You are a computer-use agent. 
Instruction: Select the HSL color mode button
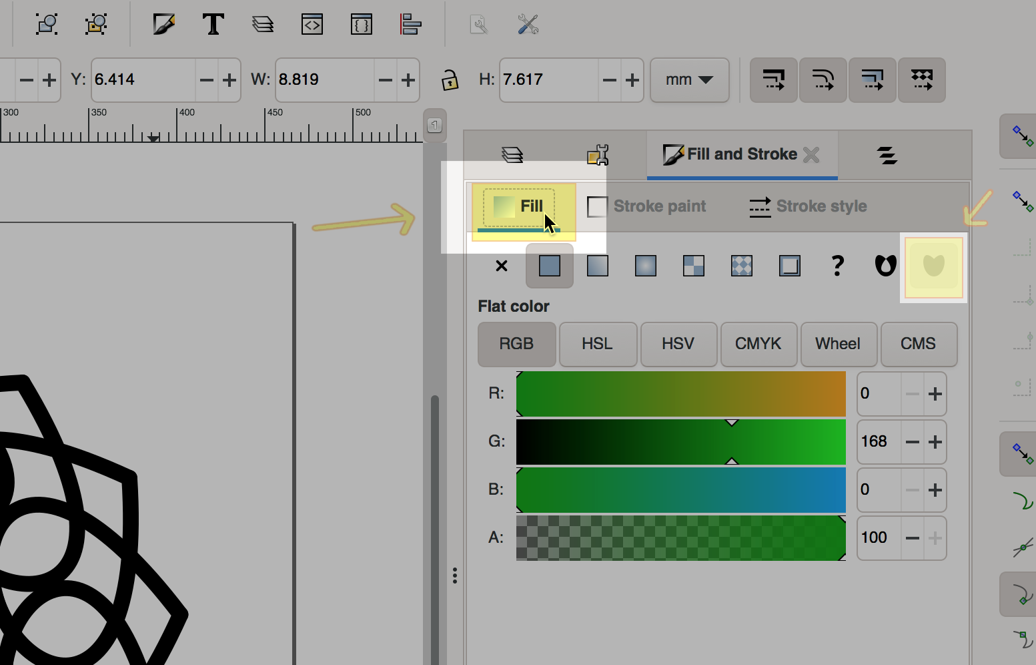click(597, 344)
